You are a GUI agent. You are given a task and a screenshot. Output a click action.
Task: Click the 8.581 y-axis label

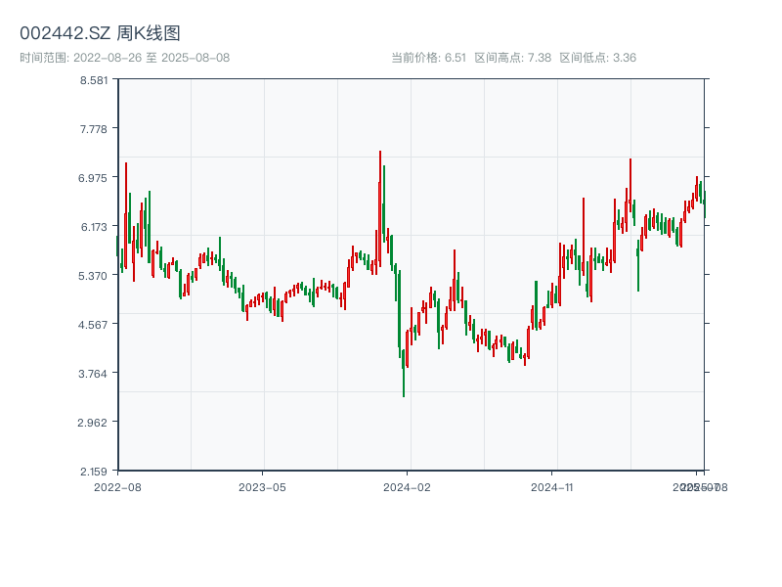pyautogui.click(x=94, y=80)
